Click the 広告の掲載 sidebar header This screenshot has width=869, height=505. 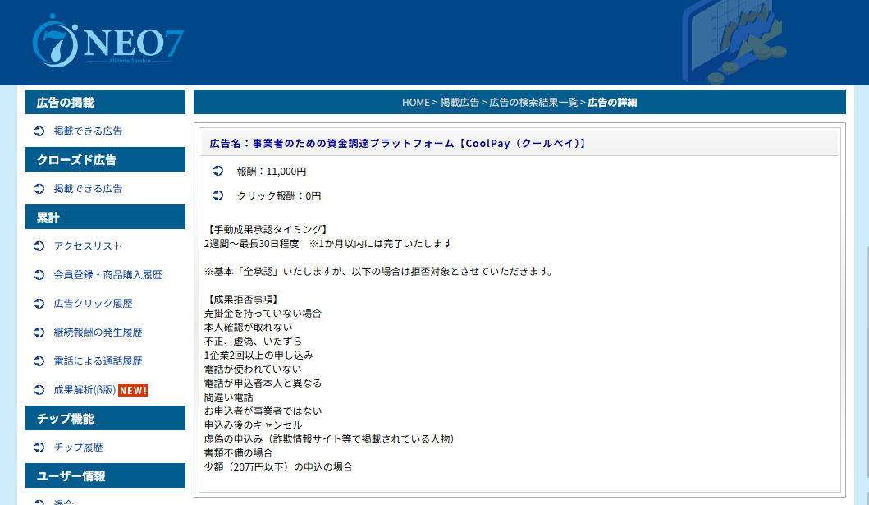[105, 103]
